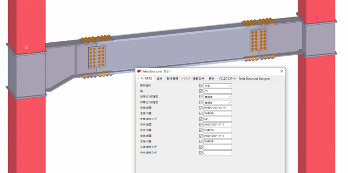Select the right top flange bolt group

click(258, 22)
